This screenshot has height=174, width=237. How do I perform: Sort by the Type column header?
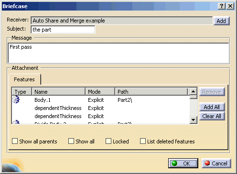tap(22, 92)
